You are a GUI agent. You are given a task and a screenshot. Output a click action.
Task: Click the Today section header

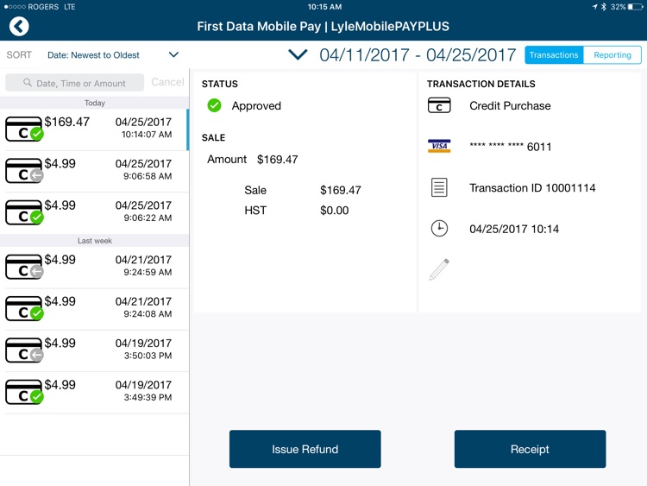point(95,103)
